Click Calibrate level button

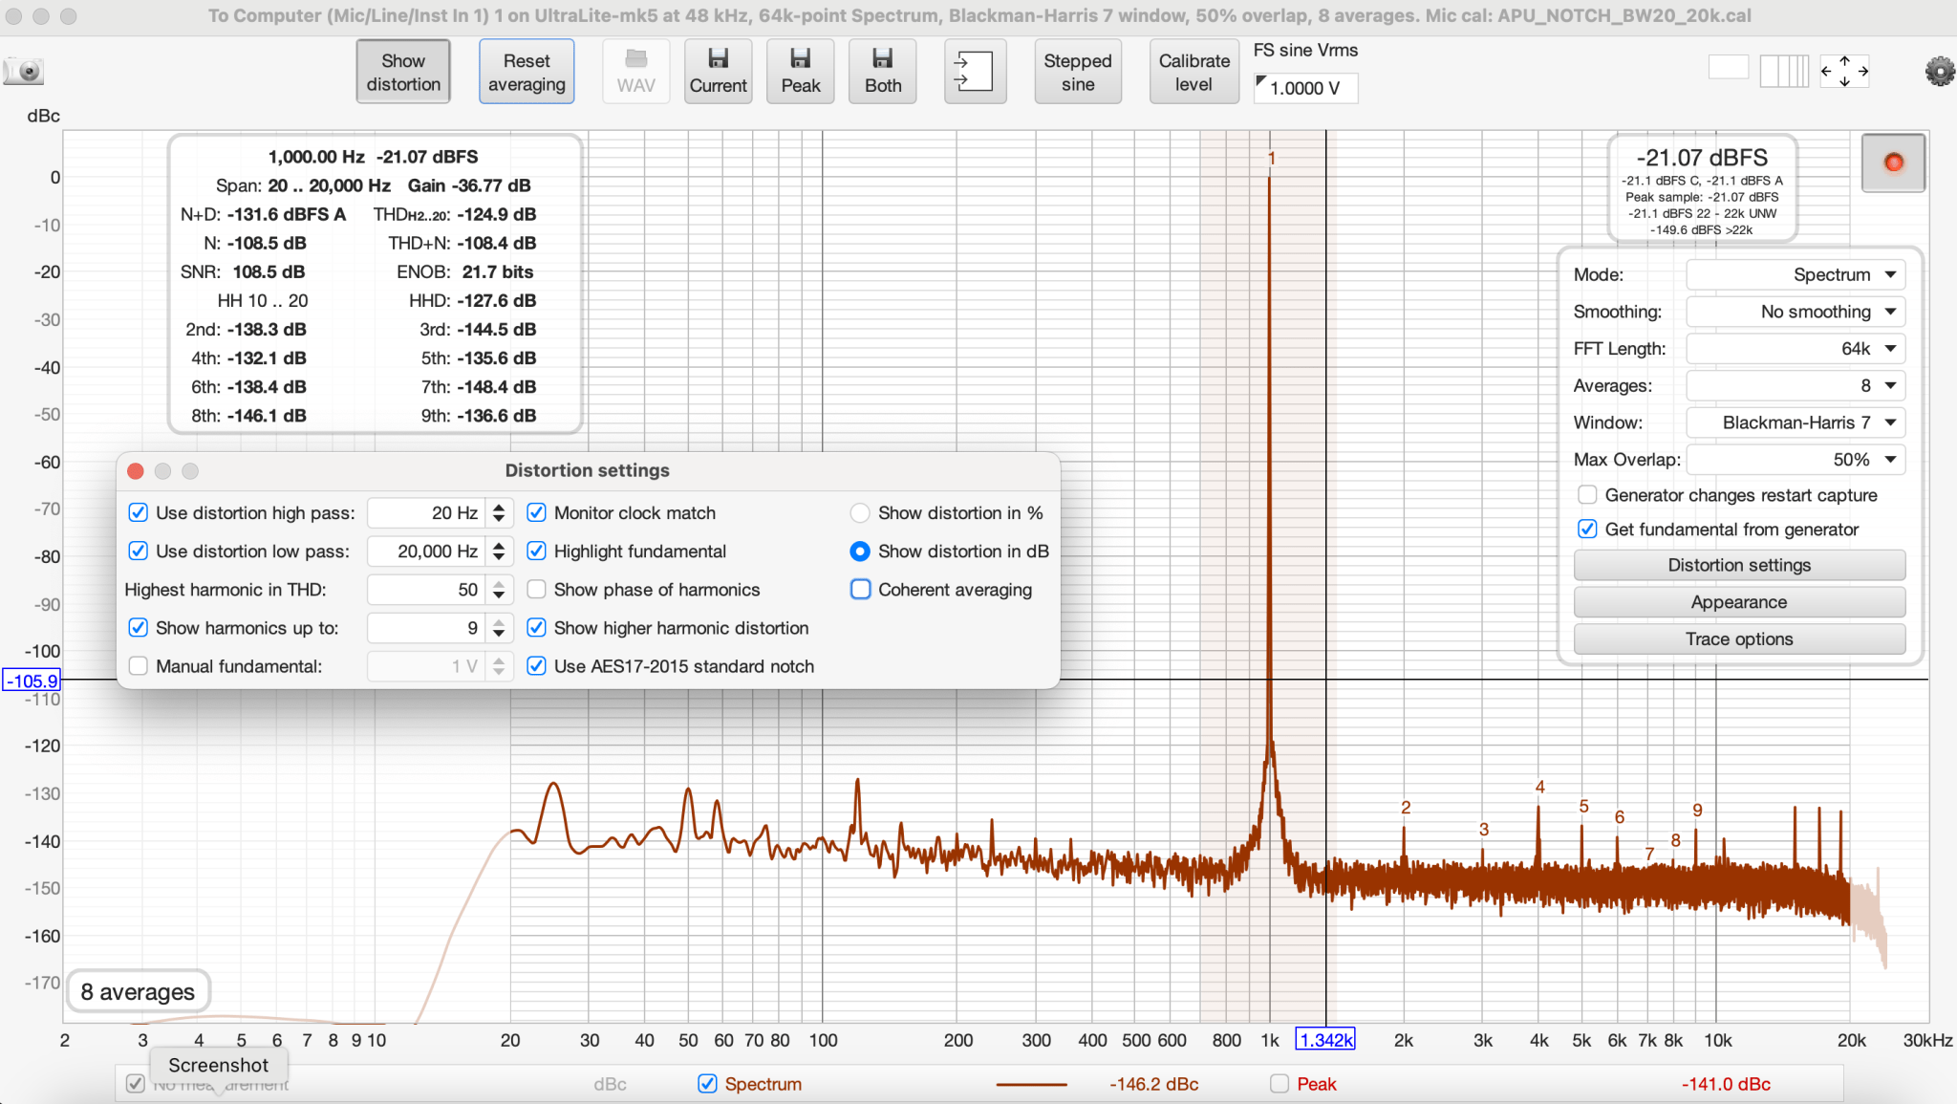coord(1194,72)
